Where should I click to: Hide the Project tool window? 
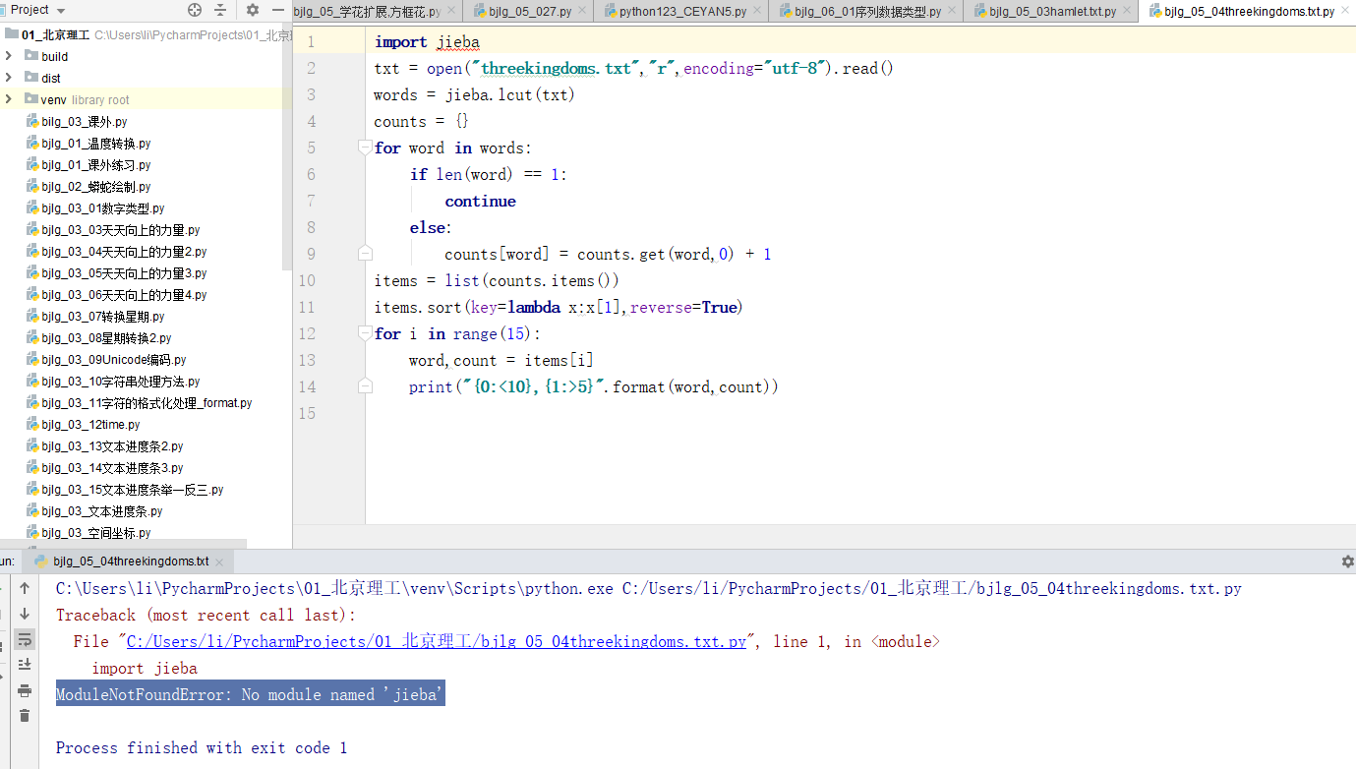(x=277, y=10)
